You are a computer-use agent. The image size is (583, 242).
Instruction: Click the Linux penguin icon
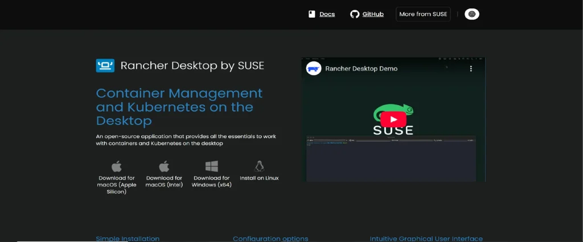(259, 166)
